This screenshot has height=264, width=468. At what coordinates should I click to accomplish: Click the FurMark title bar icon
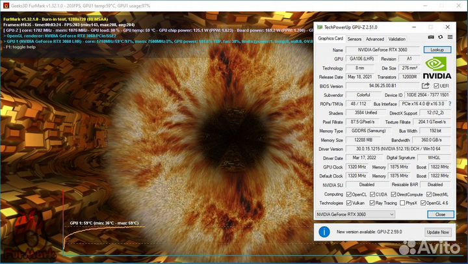tap(6, 6)
